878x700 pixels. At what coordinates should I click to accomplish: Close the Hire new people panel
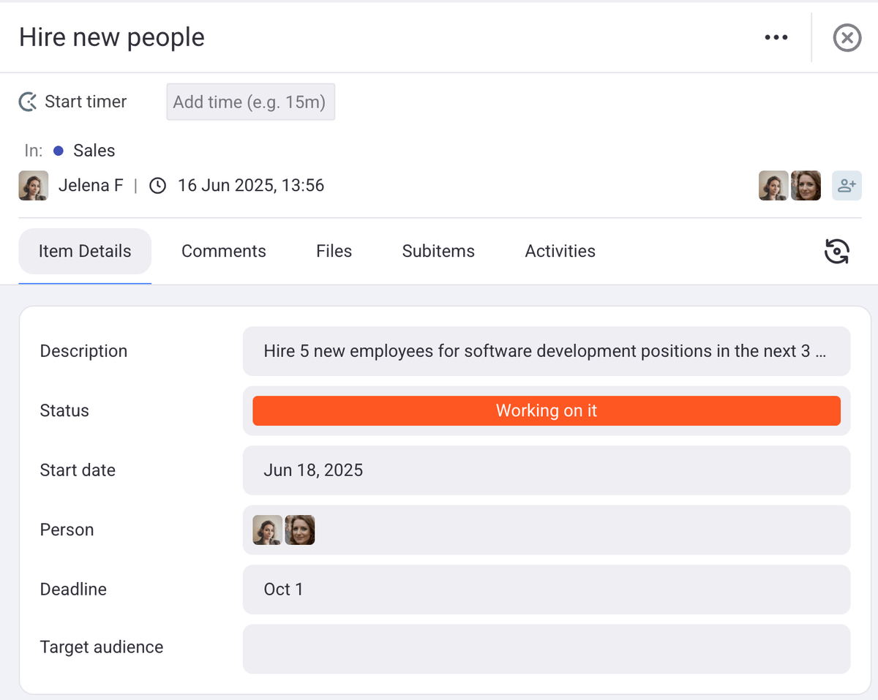click(847, 37)
